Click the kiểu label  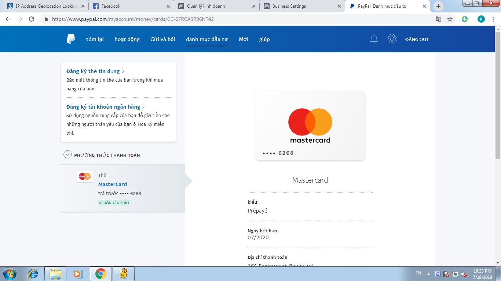[252, 202]
